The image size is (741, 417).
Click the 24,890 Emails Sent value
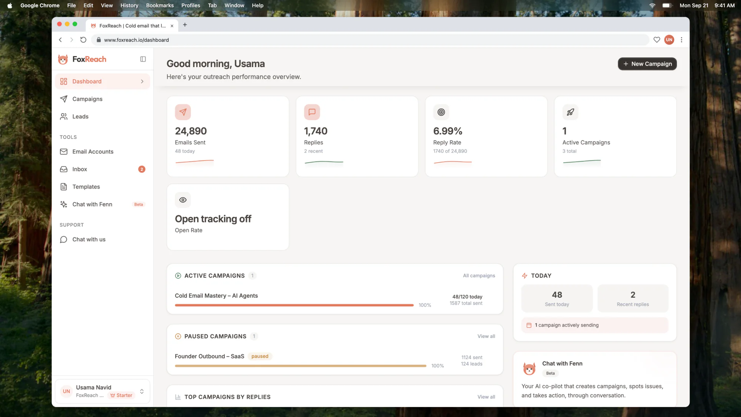point(191,131)
